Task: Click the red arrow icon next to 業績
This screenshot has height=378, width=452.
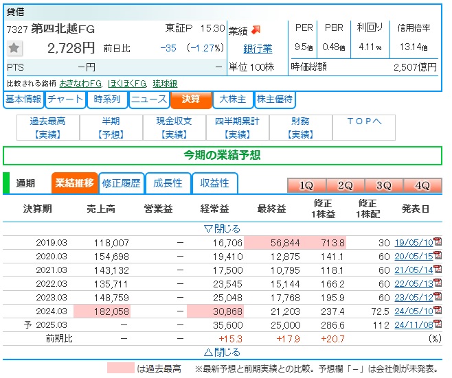Action: coord(256,29)
